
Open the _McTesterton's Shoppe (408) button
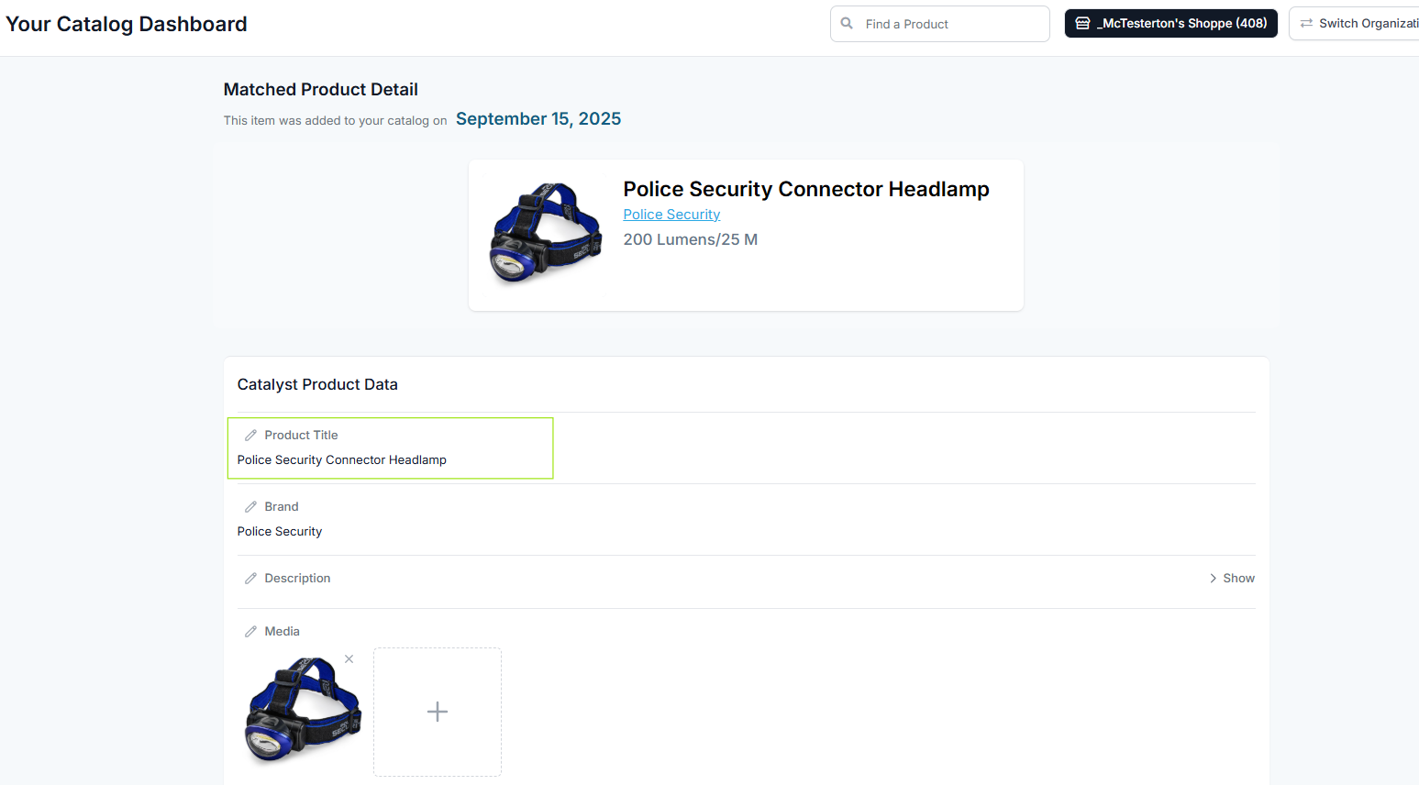(1170, 24)
